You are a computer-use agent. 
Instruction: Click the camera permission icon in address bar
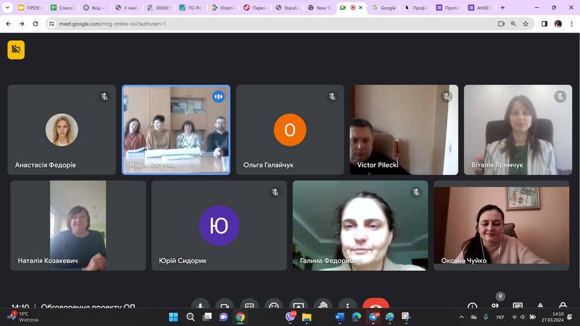(x=501, y=24)
